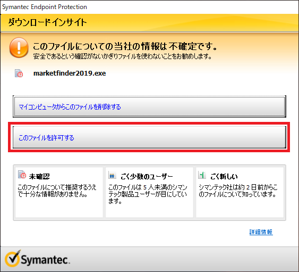Click the ごく少数のユーザー panel heading

pos(147,176)
